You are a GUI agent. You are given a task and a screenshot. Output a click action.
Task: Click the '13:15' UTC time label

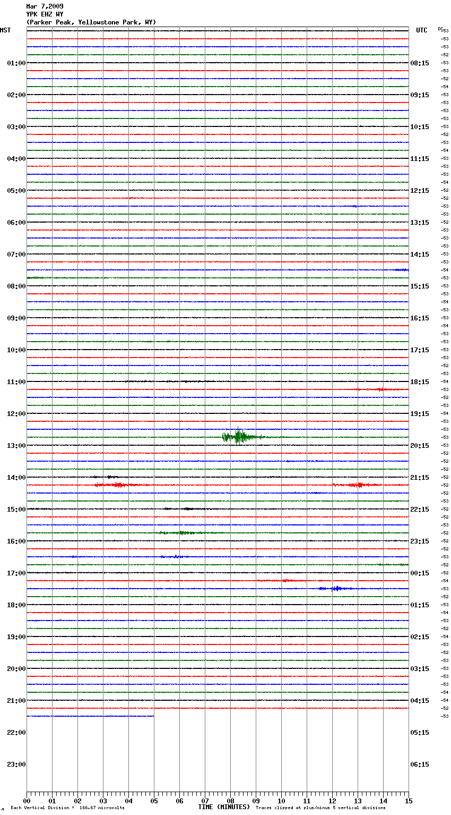420,223
